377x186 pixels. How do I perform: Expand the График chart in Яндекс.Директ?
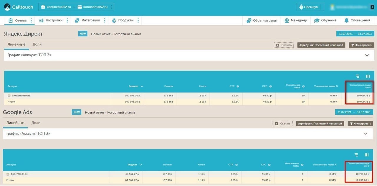point(367,55)
